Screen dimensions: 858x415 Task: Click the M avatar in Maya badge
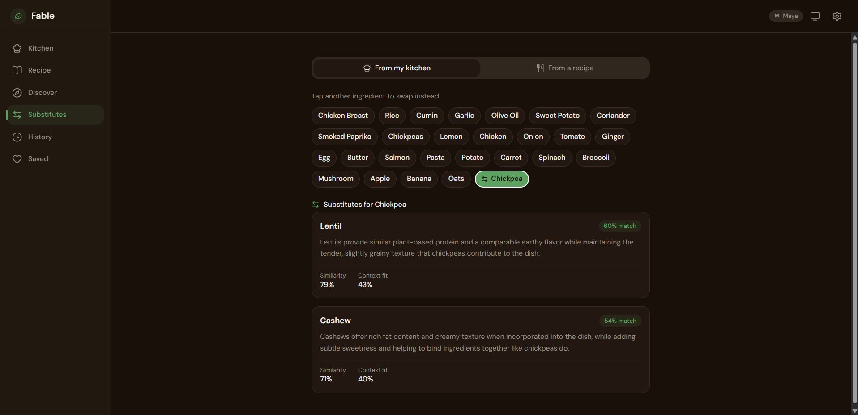point(777,16)
